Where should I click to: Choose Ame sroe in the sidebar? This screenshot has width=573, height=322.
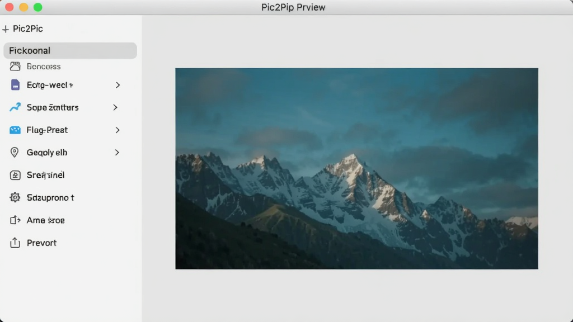click(46, 220)
